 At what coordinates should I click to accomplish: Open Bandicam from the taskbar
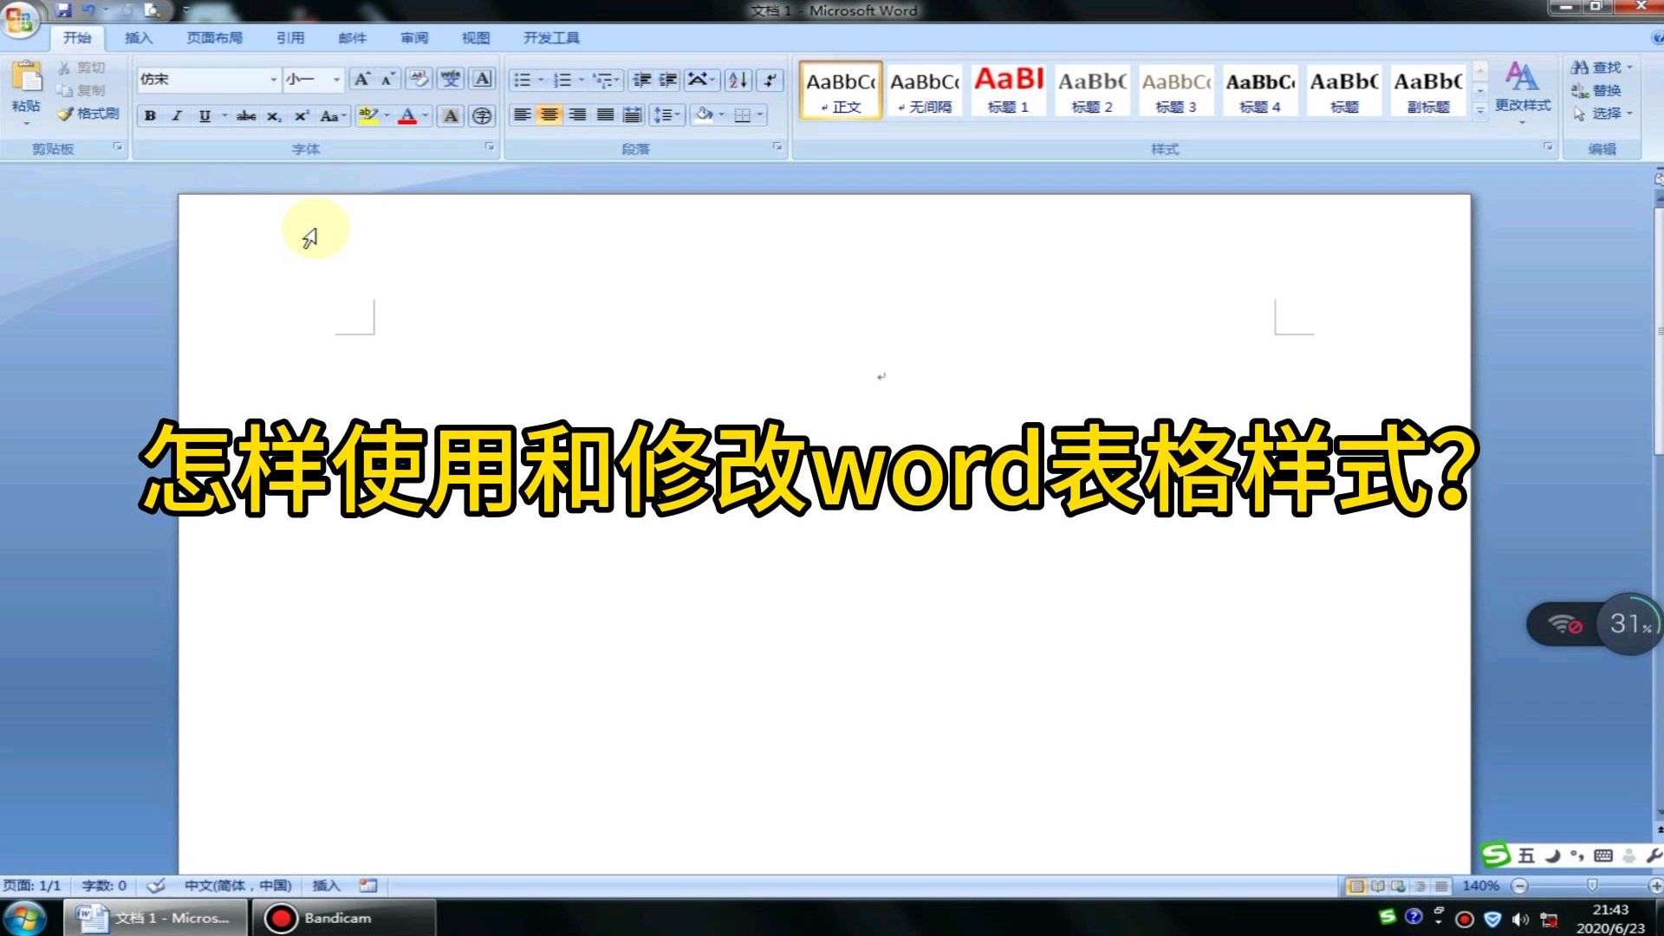[342, 918]
